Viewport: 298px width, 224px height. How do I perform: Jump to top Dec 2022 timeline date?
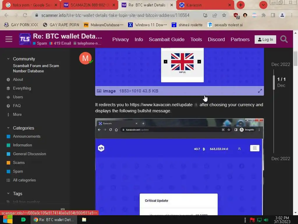[281, 64]
